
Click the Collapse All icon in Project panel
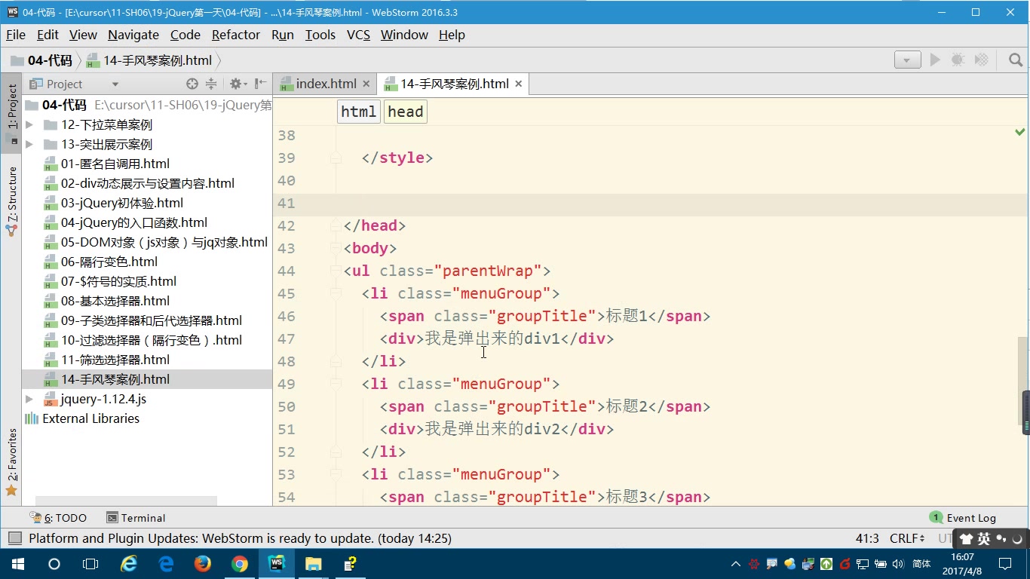coord(211,84)
